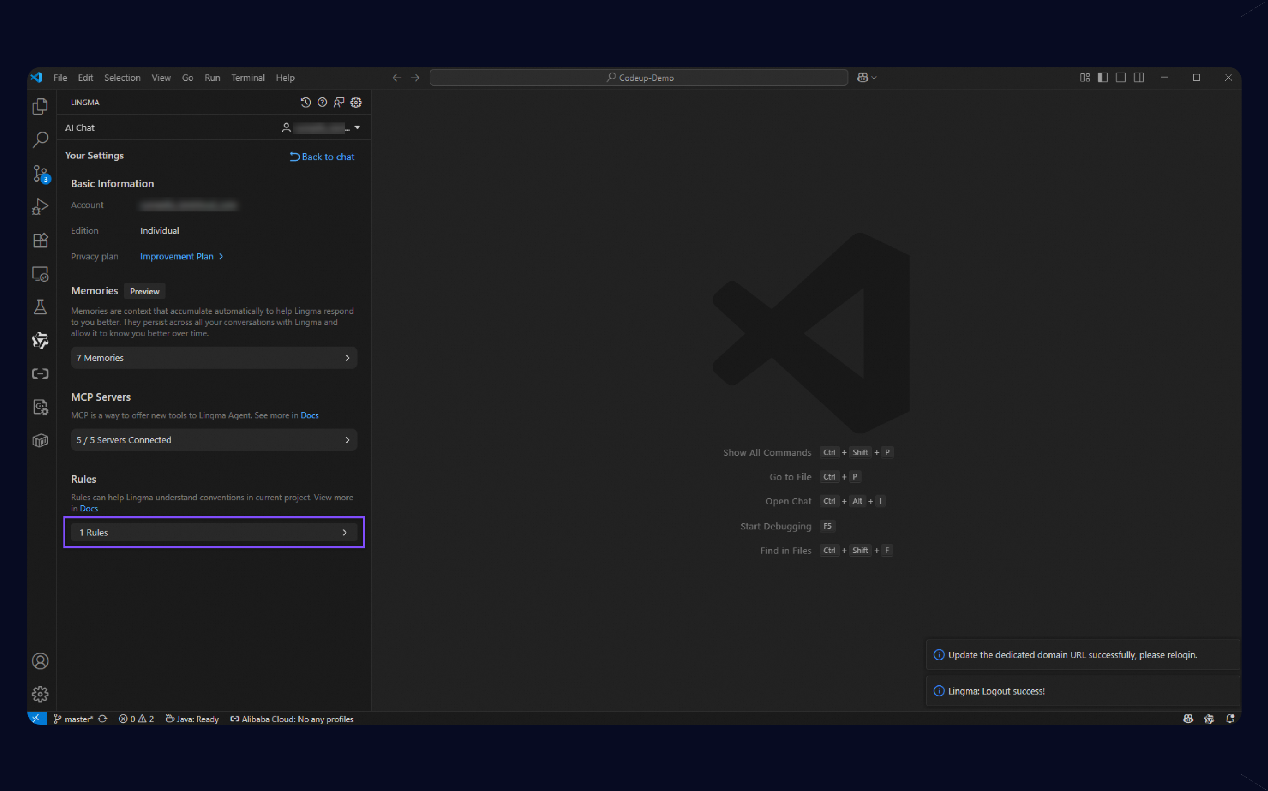Screen dimensions: 1268x791
Task: Open the Extensions view
Action: point(40,240)
